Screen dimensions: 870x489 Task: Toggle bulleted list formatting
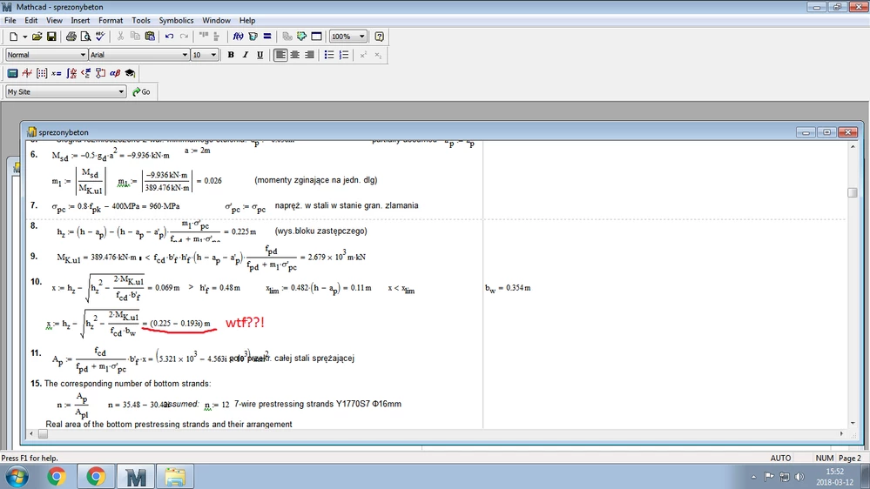pyautogui.click(x=329, y=55)
